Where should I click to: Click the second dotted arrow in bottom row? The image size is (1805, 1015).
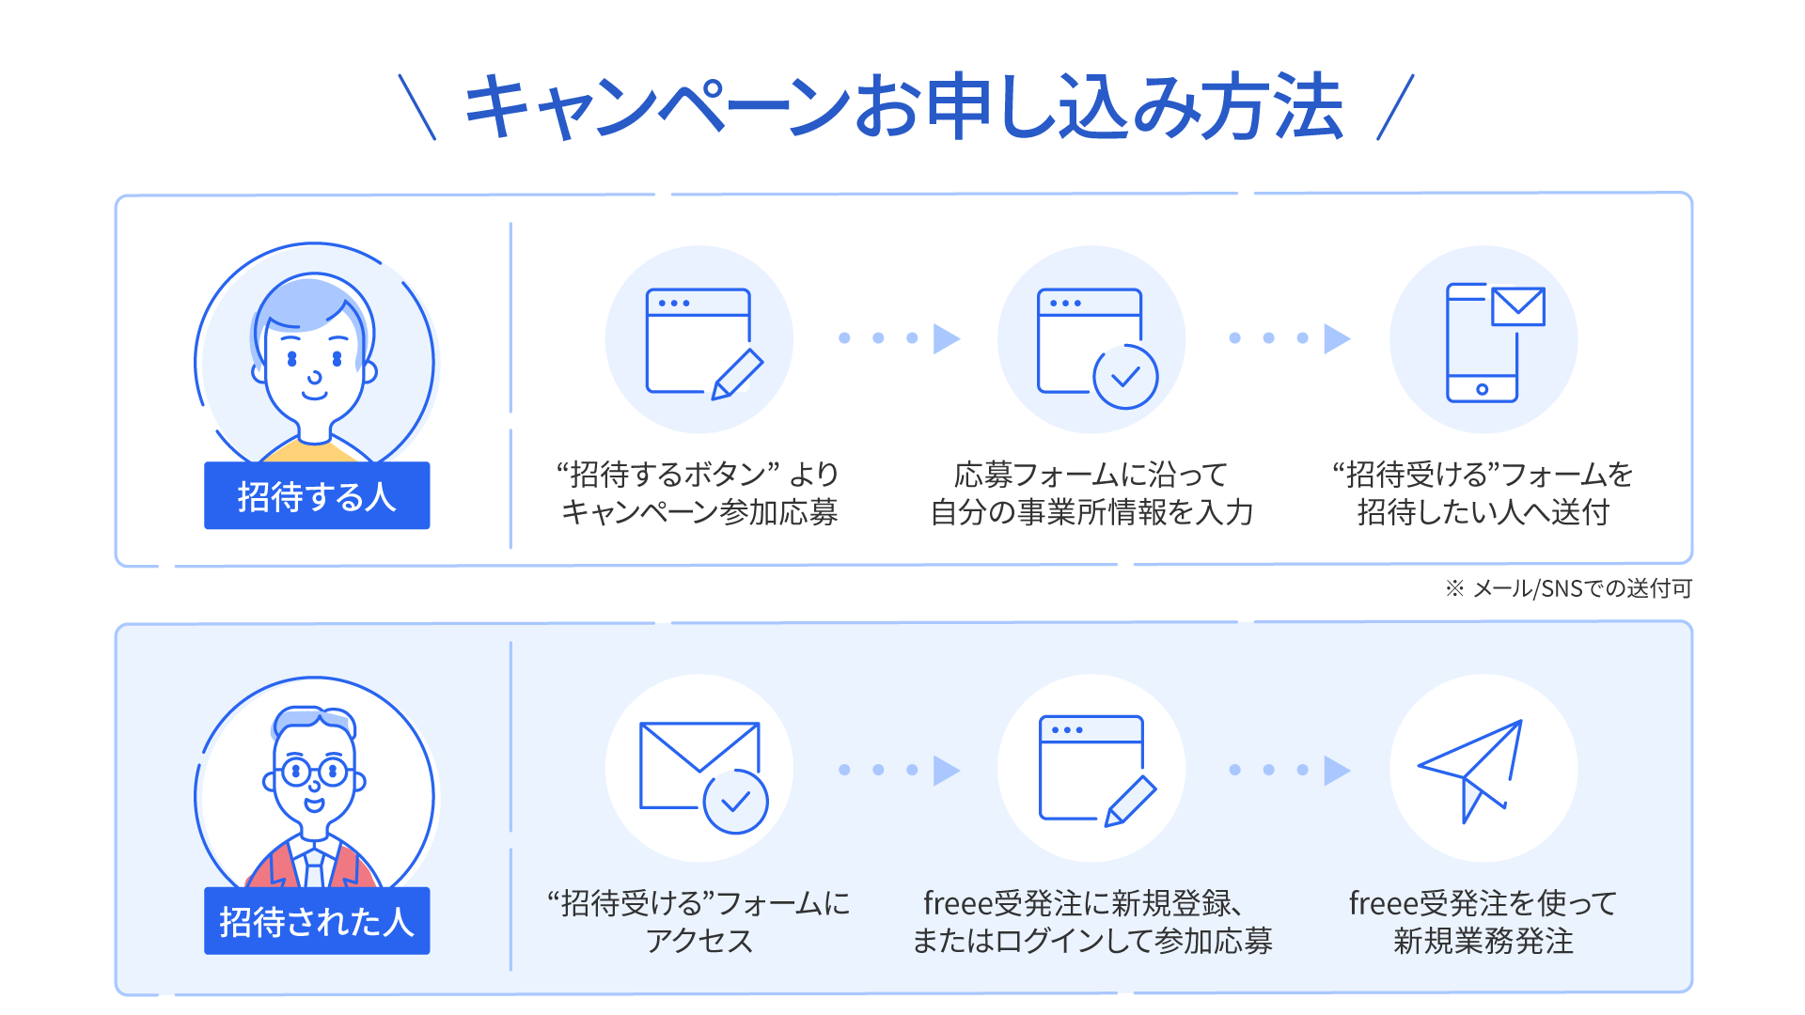click(1290, 770)
